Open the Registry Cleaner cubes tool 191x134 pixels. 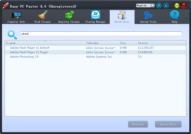click(x=69, y=17)
